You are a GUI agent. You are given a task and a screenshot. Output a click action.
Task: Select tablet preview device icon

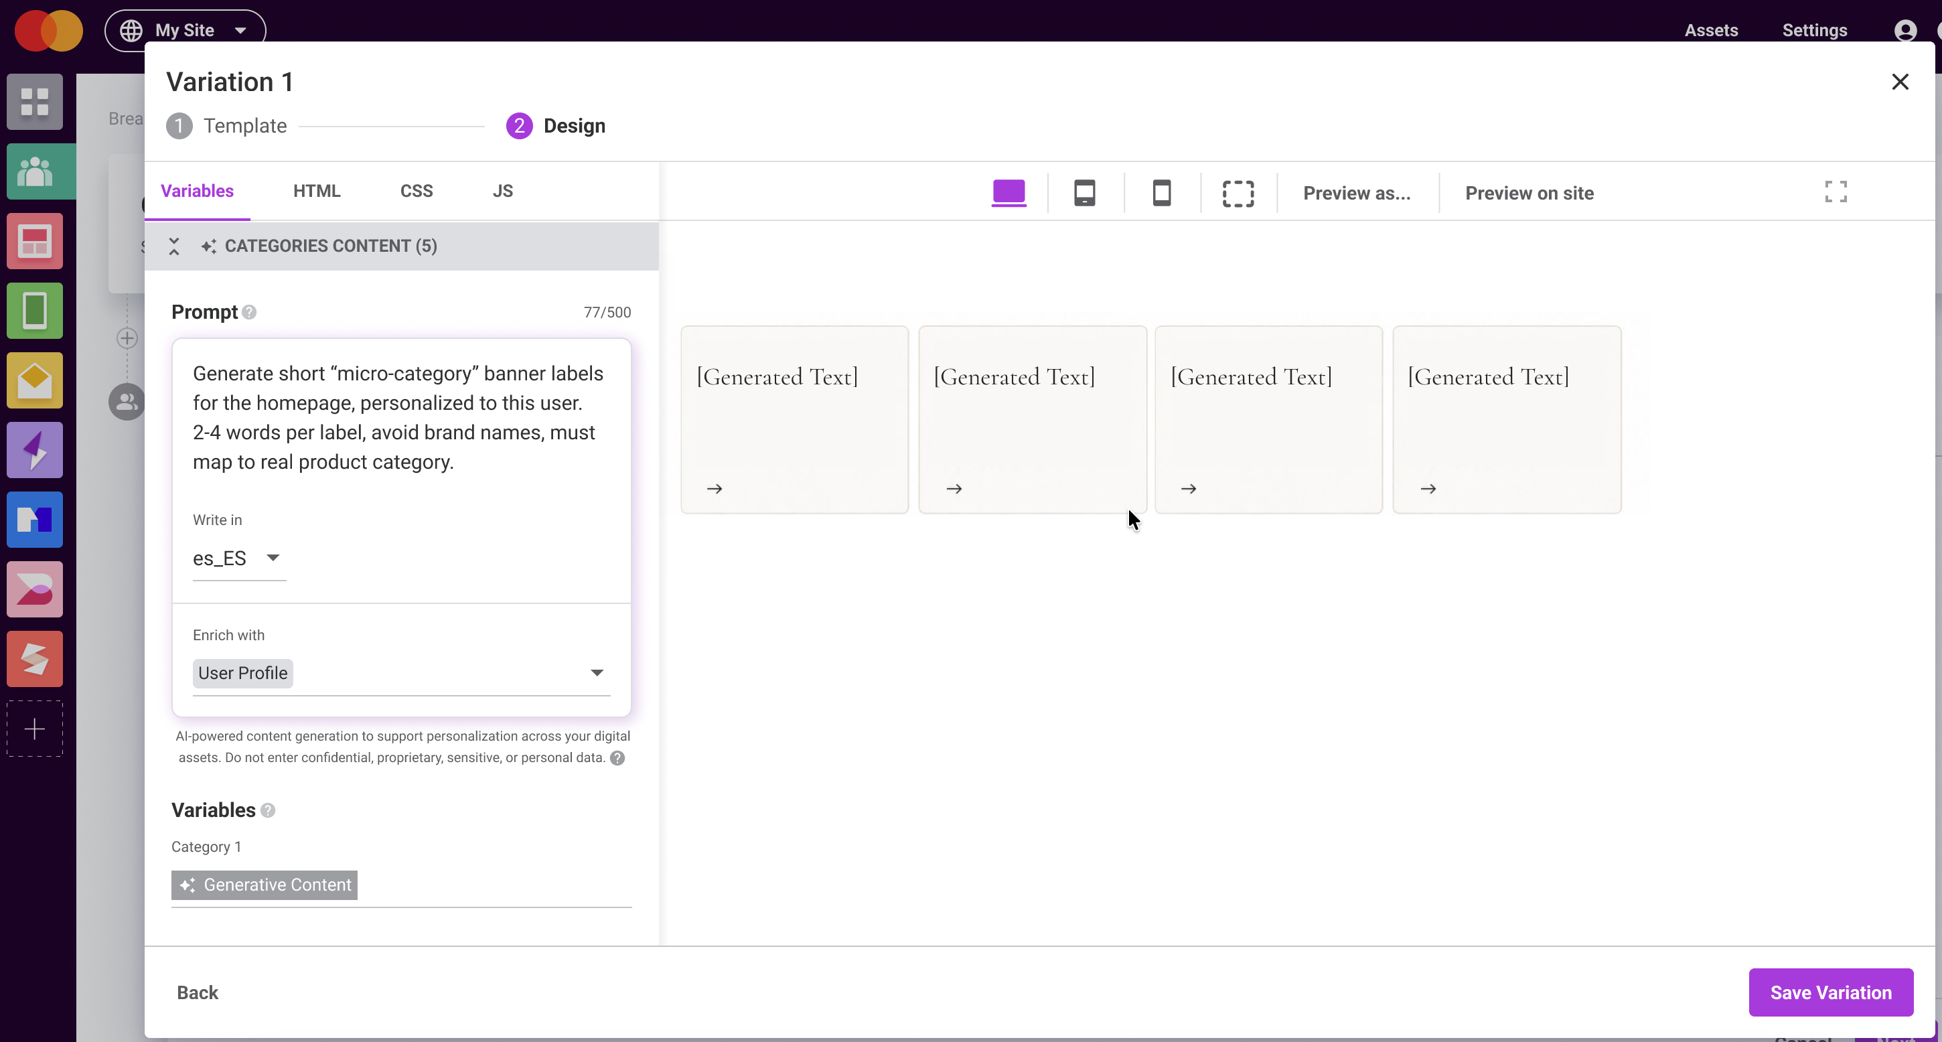(1085, 193)
